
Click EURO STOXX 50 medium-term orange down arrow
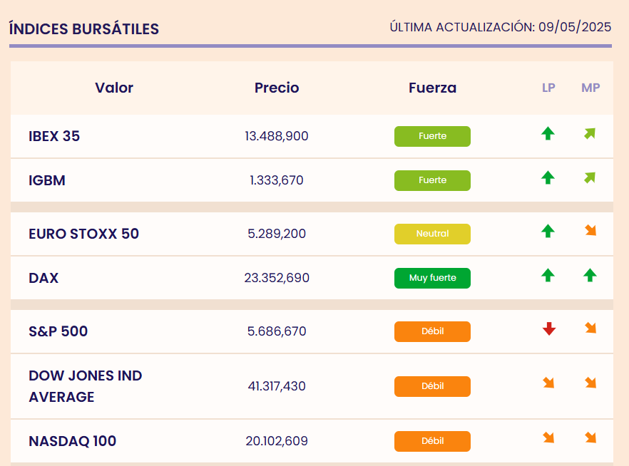click(x=590, y=230)
